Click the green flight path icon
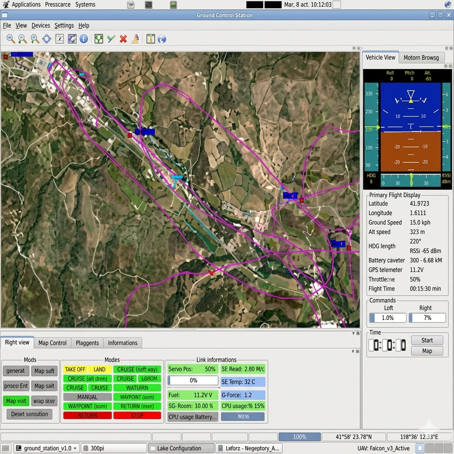This screenshot has height=454, width=454. [98, 39]
